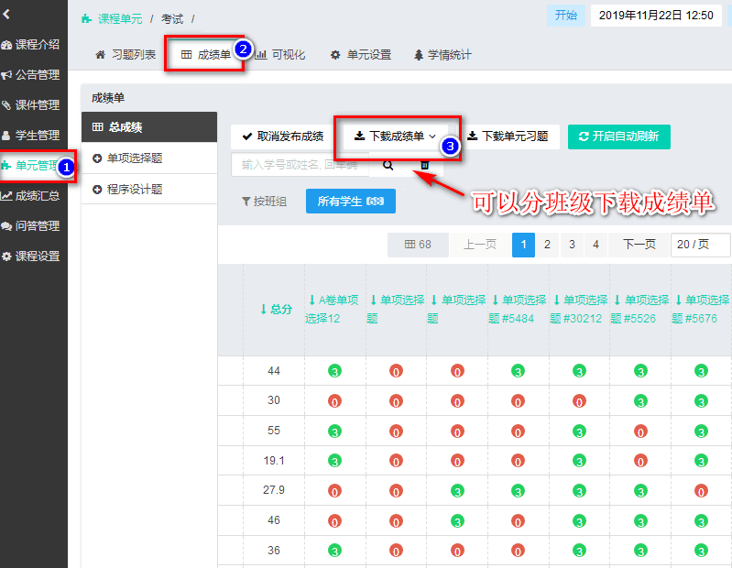This screenshot has height=568, width=732.
Task: Switch to the 学情统计 tab
Action: tap(442, 55)
